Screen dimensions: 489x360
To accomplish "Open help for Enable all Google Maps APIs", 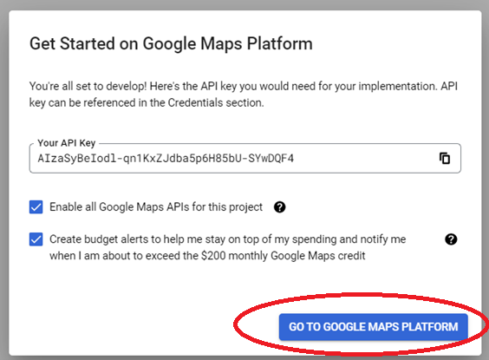I will tap(279, 207).
